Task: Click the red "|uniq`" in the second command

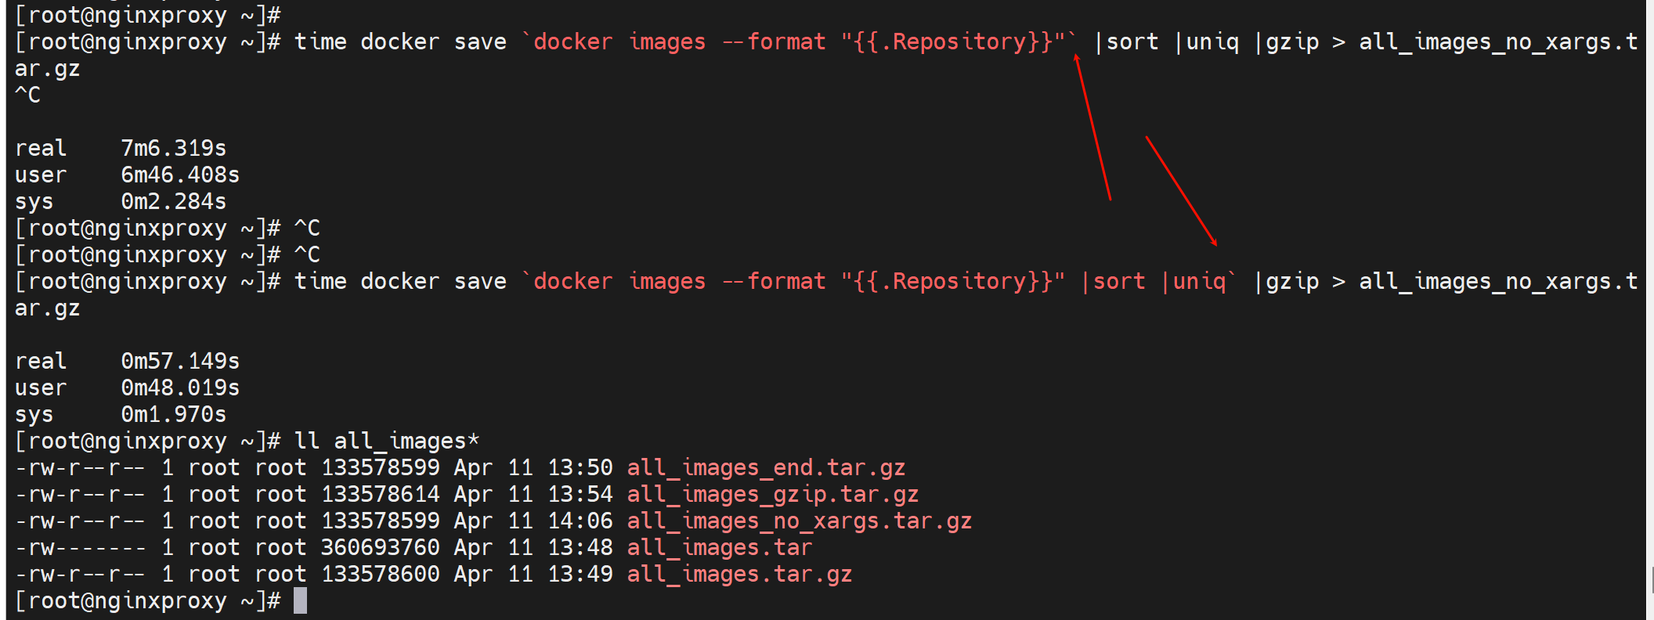Action: pyautogui.click(x=1199, y=281)
